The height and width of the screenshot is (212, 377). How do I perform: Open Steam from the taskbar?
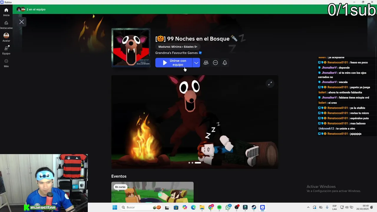[254, 207]
